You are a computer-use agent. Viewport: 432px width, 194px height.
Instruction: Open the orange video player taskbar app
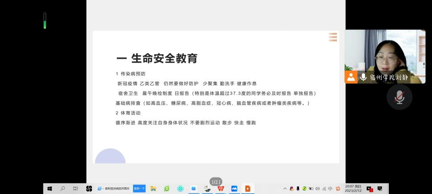247,189
